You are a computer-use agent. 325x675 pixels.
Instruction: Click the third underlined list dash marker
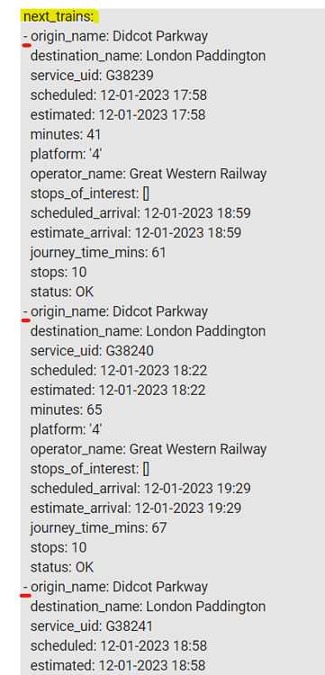(x=26, y=589)
